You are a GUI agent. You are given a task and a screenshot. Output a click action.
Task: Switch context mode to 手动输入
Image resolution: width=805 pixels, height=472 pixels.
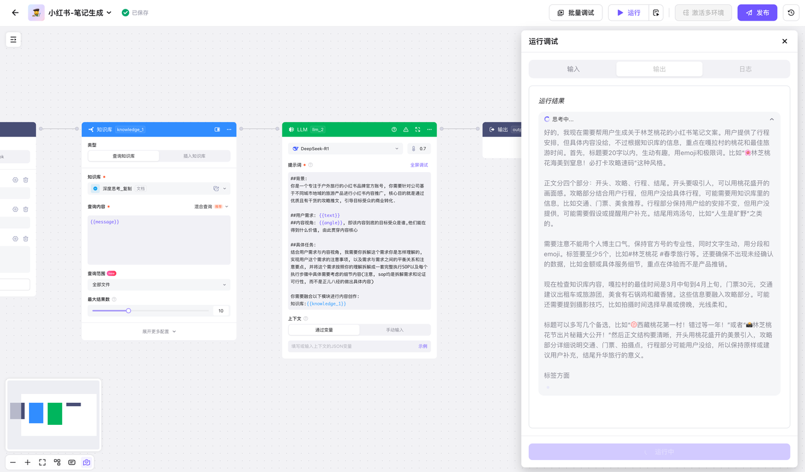pyautogui.click(x=394, y=330)
